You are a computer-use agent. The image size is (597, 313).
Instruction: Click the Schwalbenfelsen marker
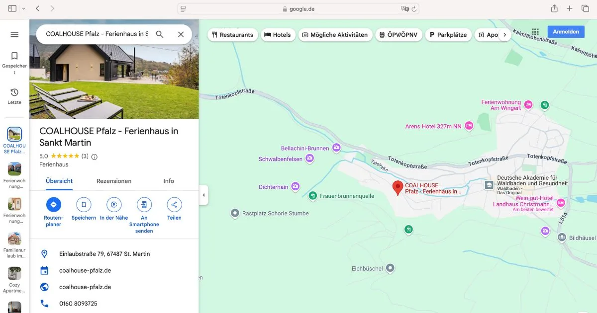[309, 159]
